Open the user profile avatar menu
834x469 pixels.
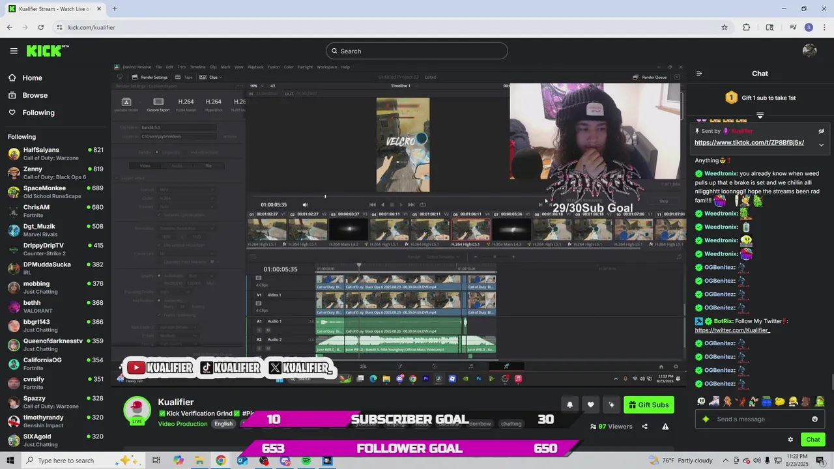[810, 51]
